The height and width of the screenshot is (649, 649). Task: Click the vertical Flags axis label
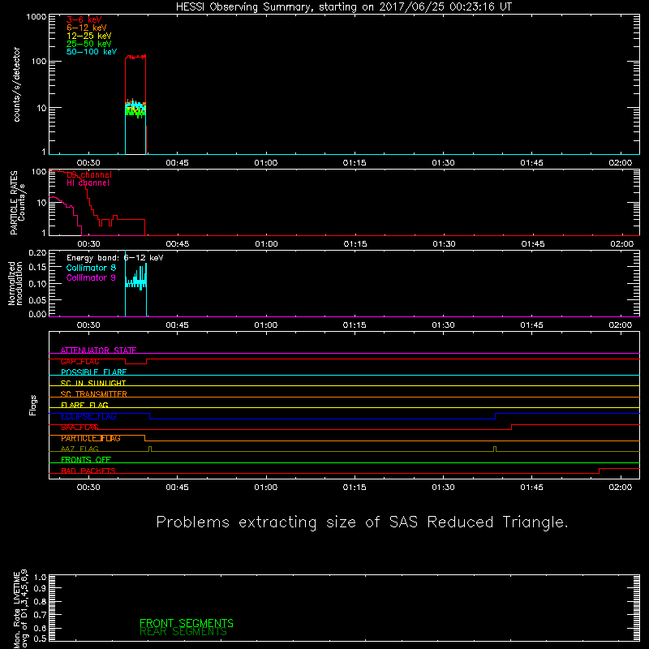pos(33,405)
